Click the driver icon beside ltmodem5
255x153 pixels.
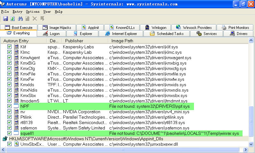[x=16, y=101]
